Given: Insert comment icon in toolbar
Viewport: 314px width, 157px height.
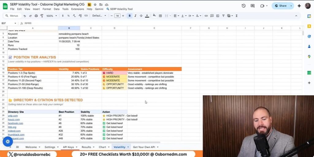Looking at the screenshot, I should coord(212,16).
